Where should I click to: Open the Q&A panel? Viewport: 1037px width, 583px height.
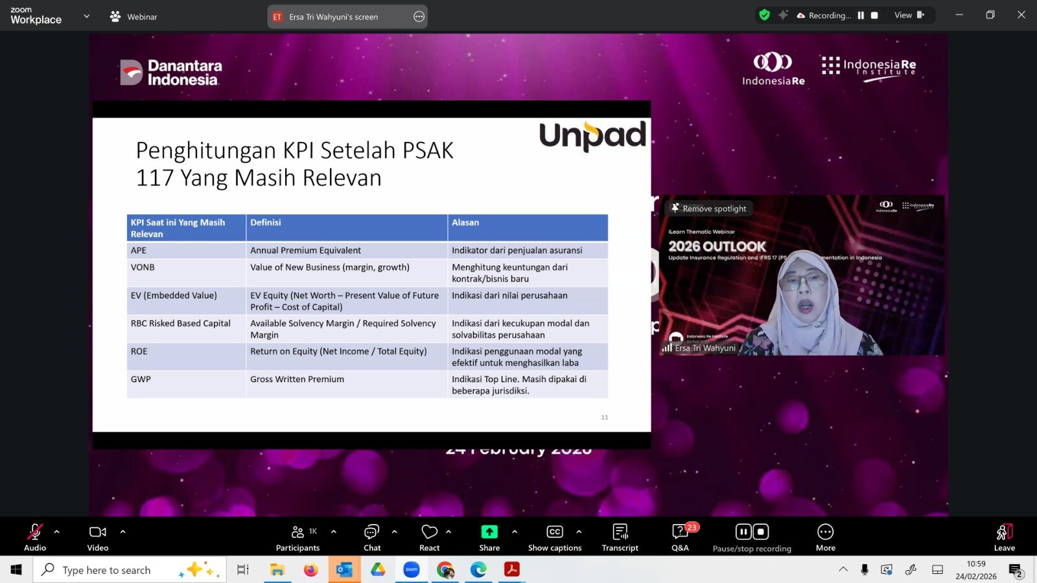pos(680,537)
